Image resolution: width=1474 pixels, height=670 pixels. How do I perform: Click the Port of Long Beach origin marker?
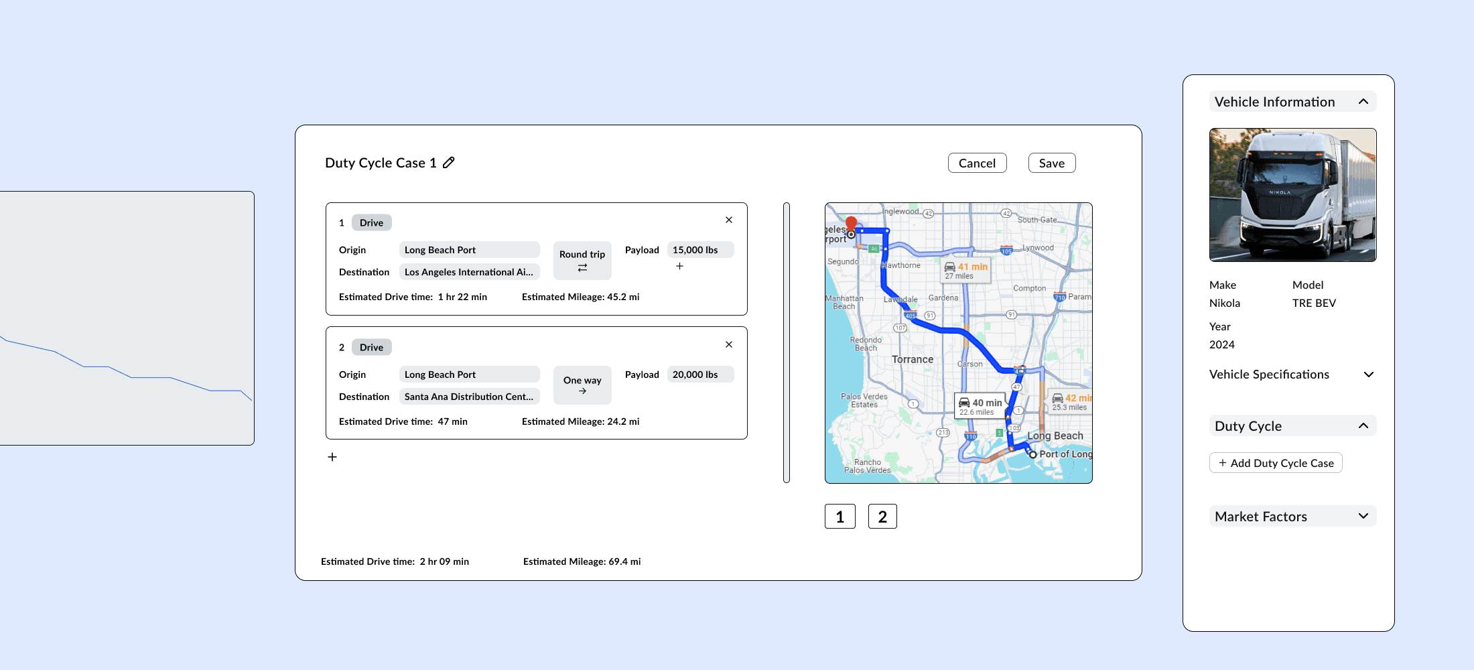point(1032,454)
